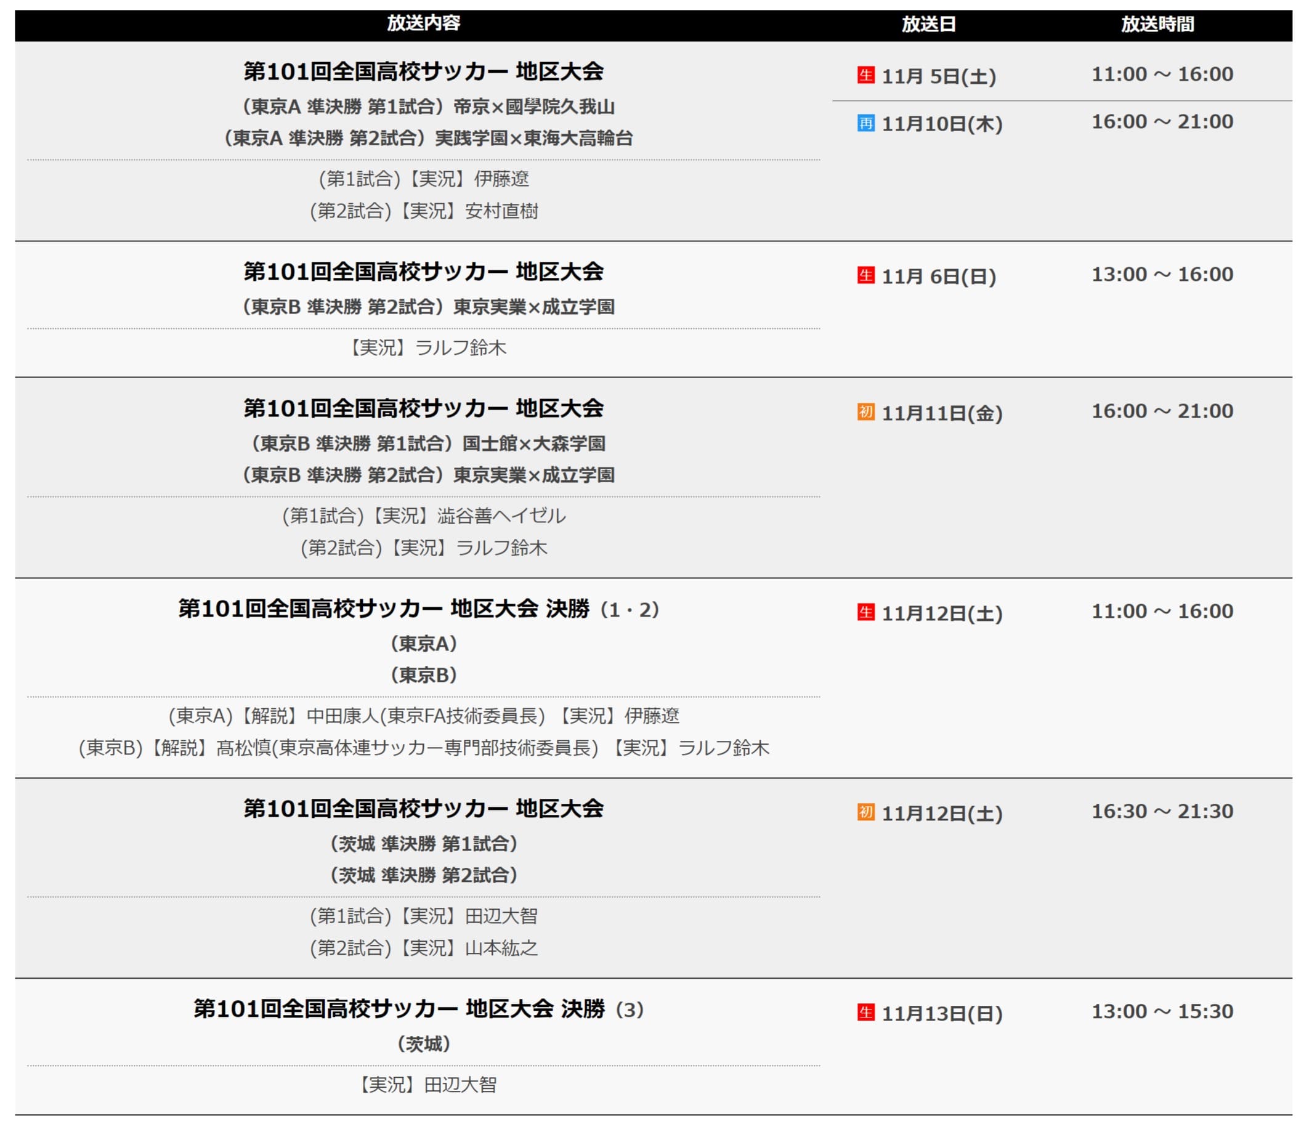Click date text 11月11日(金)
This screenshot has width=1312, height=1137.
(941, 413)
